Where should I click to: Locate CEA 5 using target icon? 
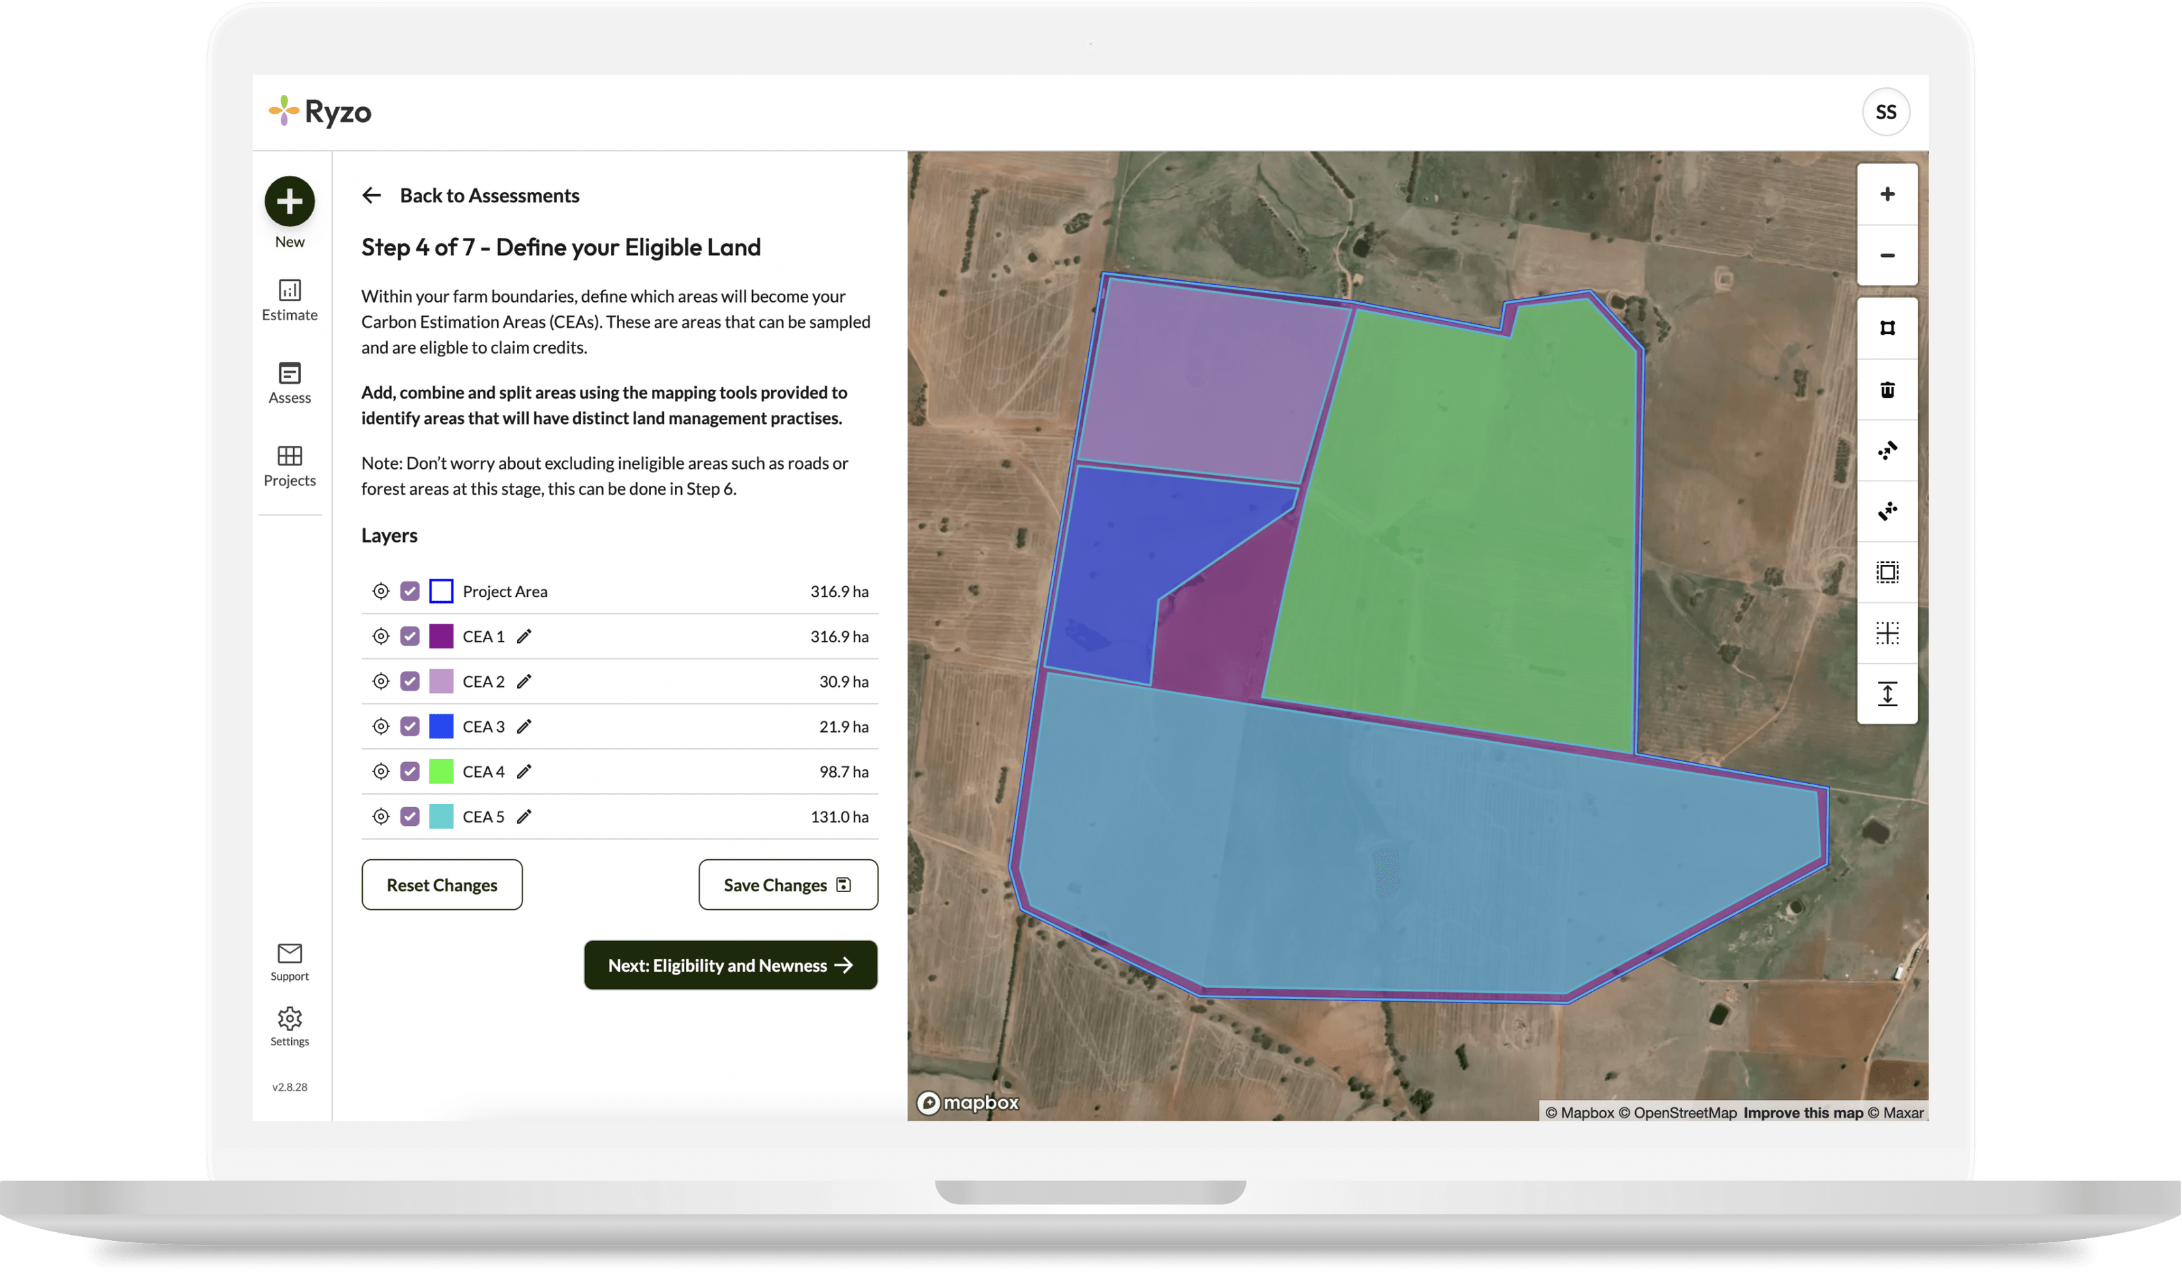tap(380, 816)
